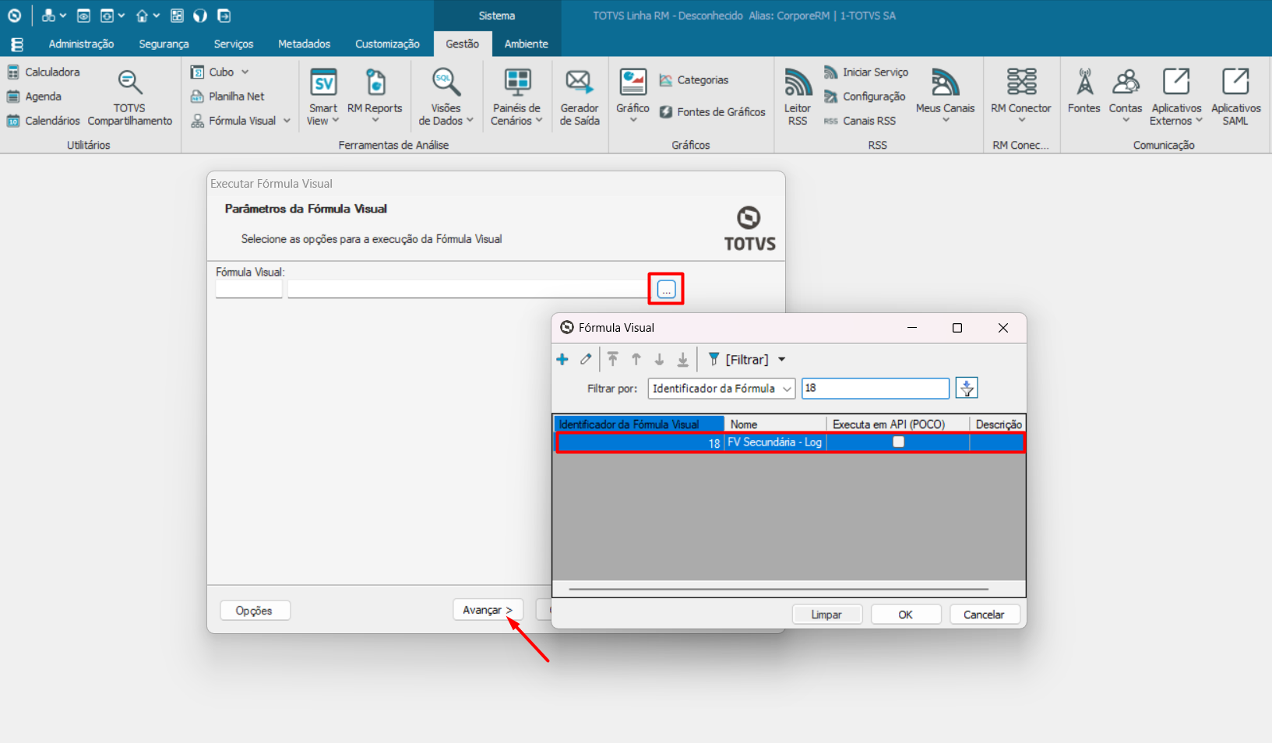1272x743 pixels.
Task: Open Gerador de Saída
Action: click(x=580, y=97)
